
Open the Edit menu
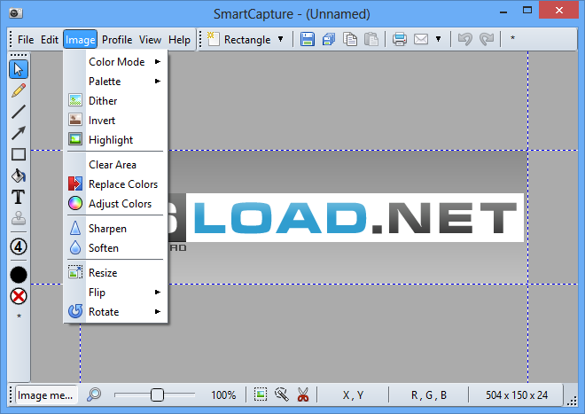point(50,40)
